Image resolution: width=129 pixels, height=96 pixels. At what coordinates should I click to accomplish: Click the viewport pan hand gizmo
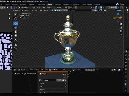coord(121,28)
